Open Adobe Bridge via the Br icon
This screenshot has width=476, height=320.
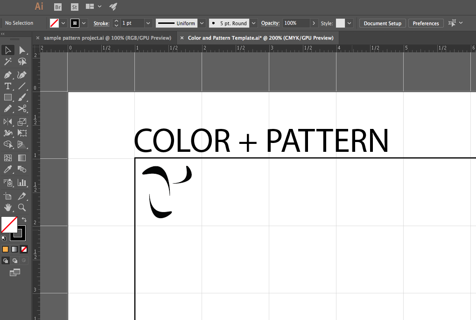[57, 7]
